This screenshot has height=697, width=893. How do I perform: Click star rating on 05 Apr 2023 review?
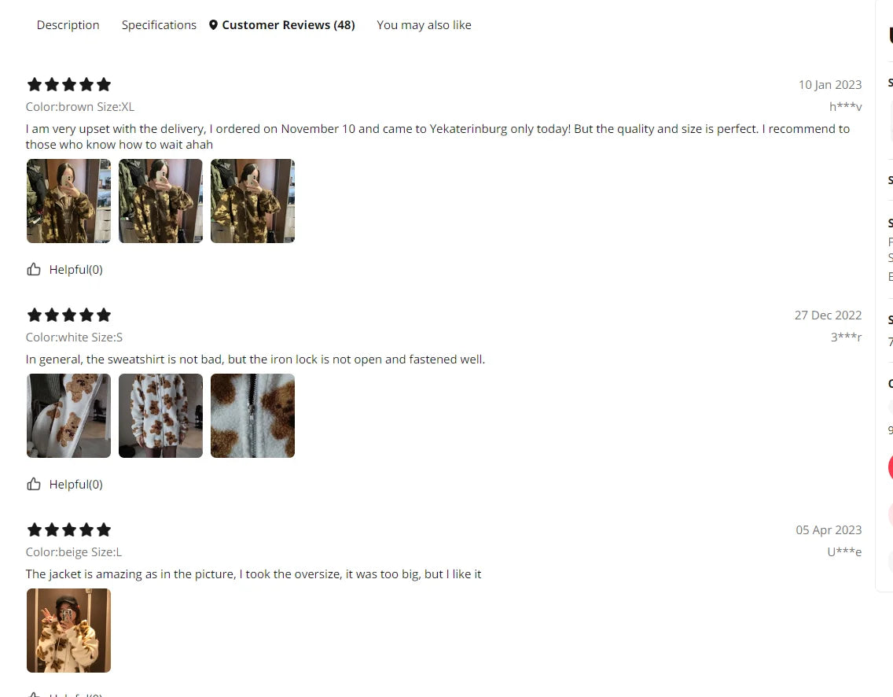[69, 529]
